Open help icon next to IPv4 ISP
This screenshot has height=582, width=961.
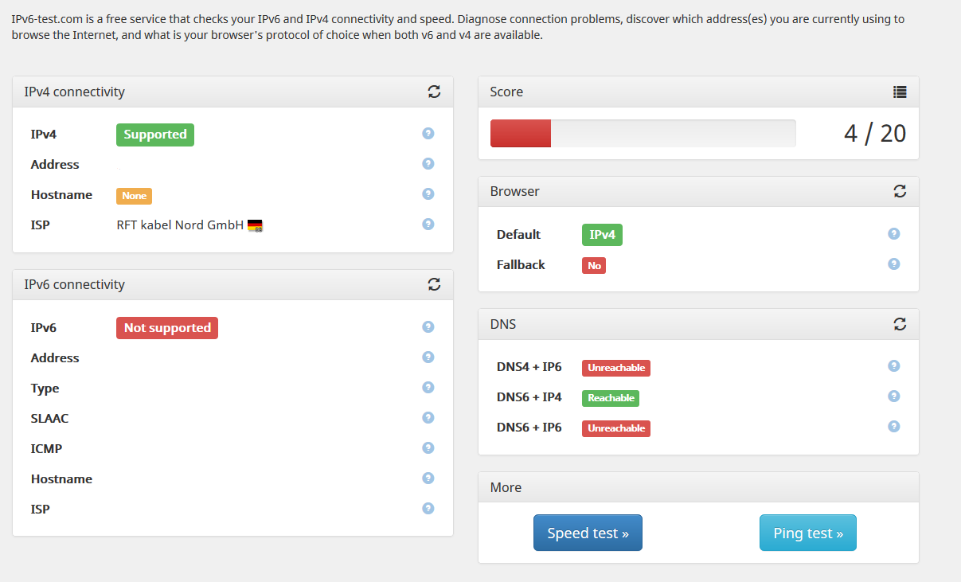tap(428, 224)
